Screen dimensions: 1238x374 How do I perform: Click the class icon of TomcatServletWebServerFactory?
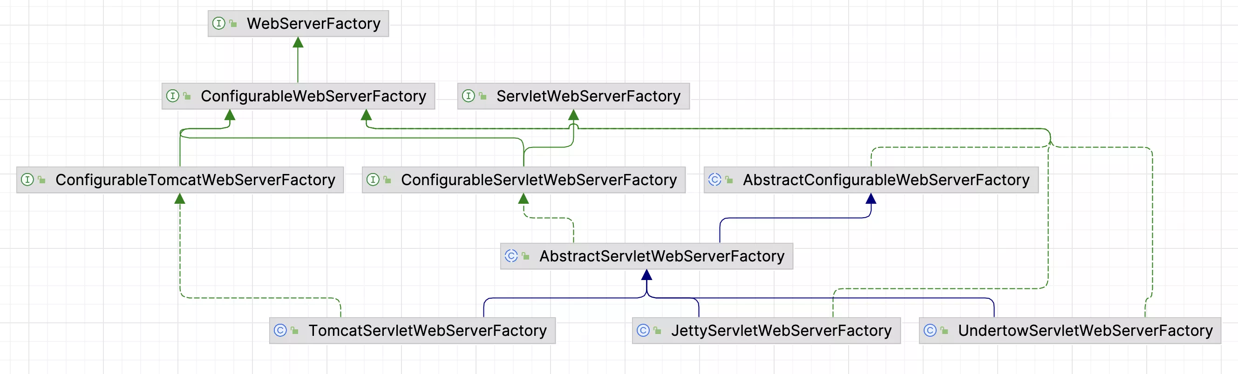click(280, 330)
